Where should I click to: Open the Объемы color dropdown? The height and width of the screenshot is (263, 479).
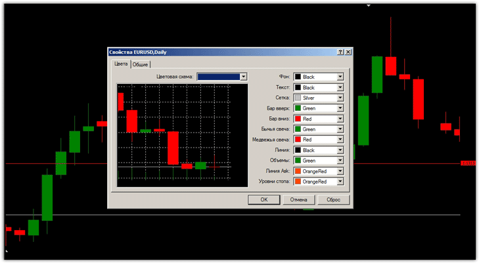tap(340, 161)
